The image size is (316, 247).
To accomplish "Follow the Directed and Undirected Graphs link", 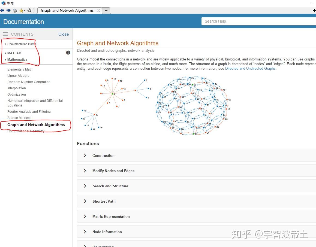I will point(250,68).
